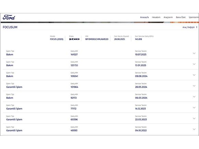Viewport: 199px width, 149px height.
Task: Expand the Bakım row dated 10.07.2025
Action: (194, 53)
